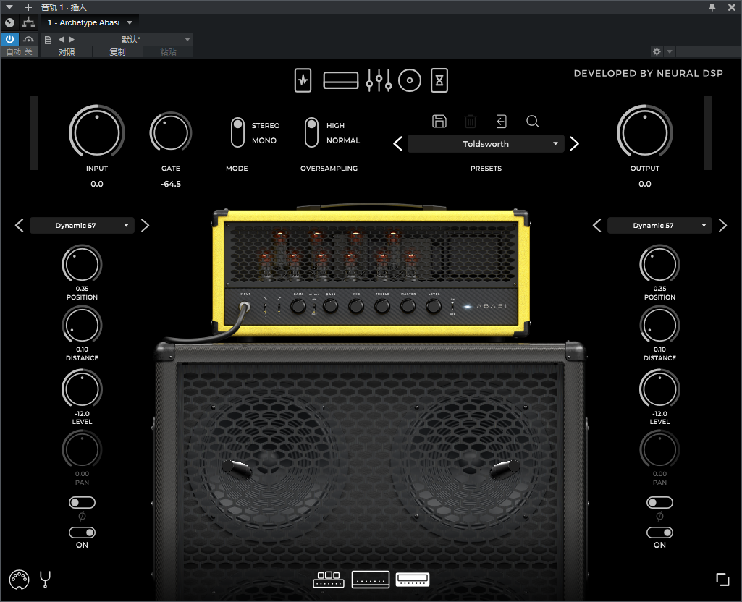Screen dimensions: 742x602
Task: Select the left amp model icon at bottom
Action: tap(329, 580)
